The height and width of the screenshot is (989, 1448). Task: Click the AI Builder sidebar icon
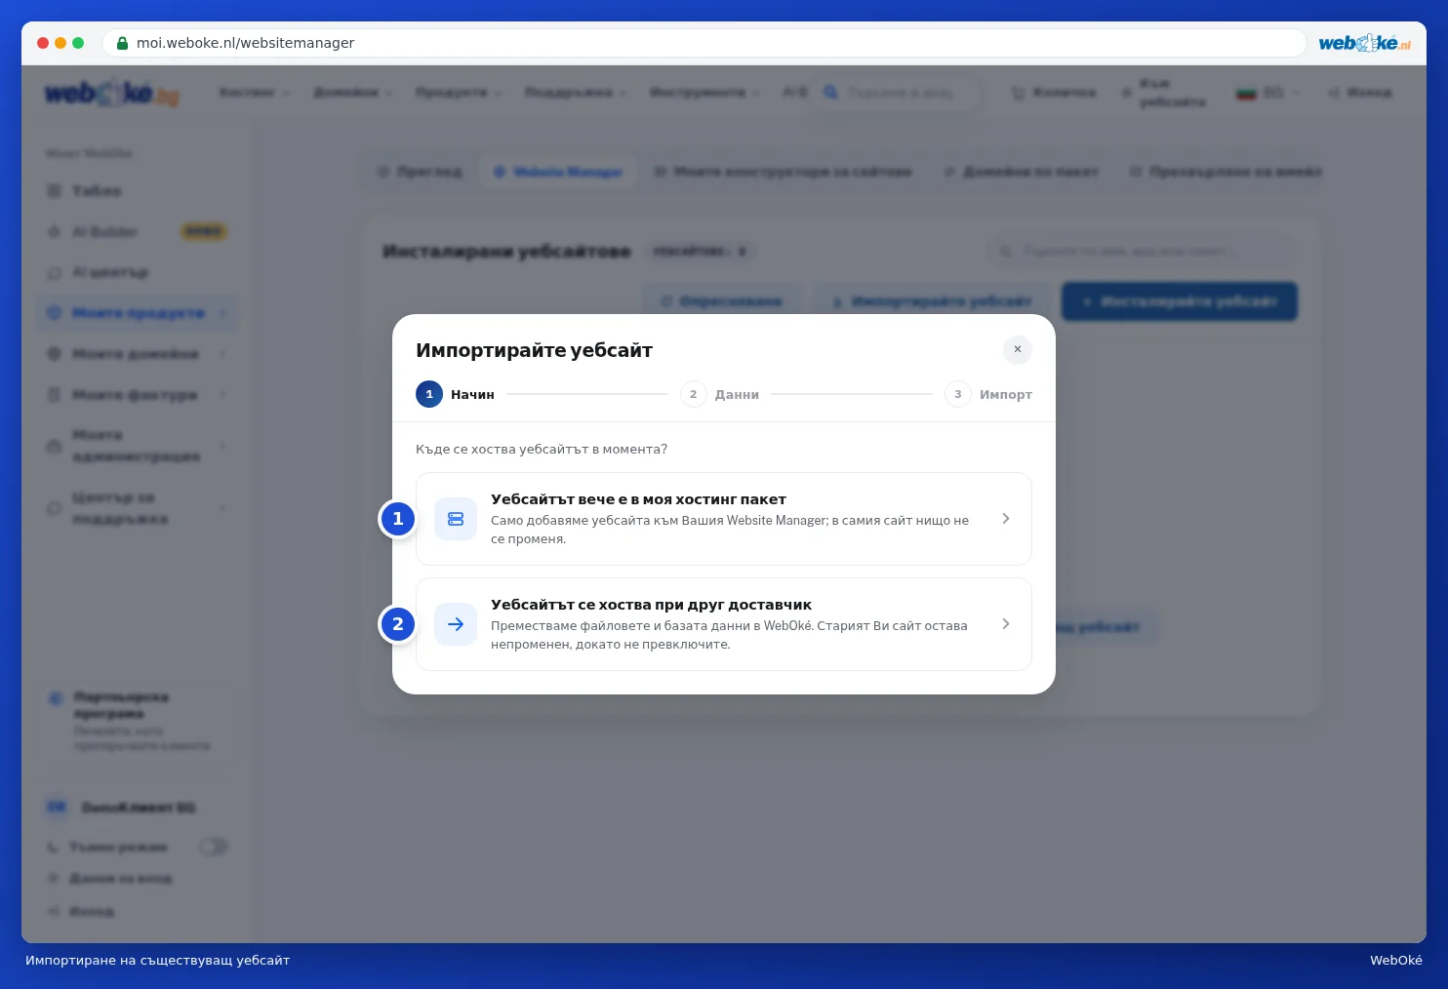[55, 232]
